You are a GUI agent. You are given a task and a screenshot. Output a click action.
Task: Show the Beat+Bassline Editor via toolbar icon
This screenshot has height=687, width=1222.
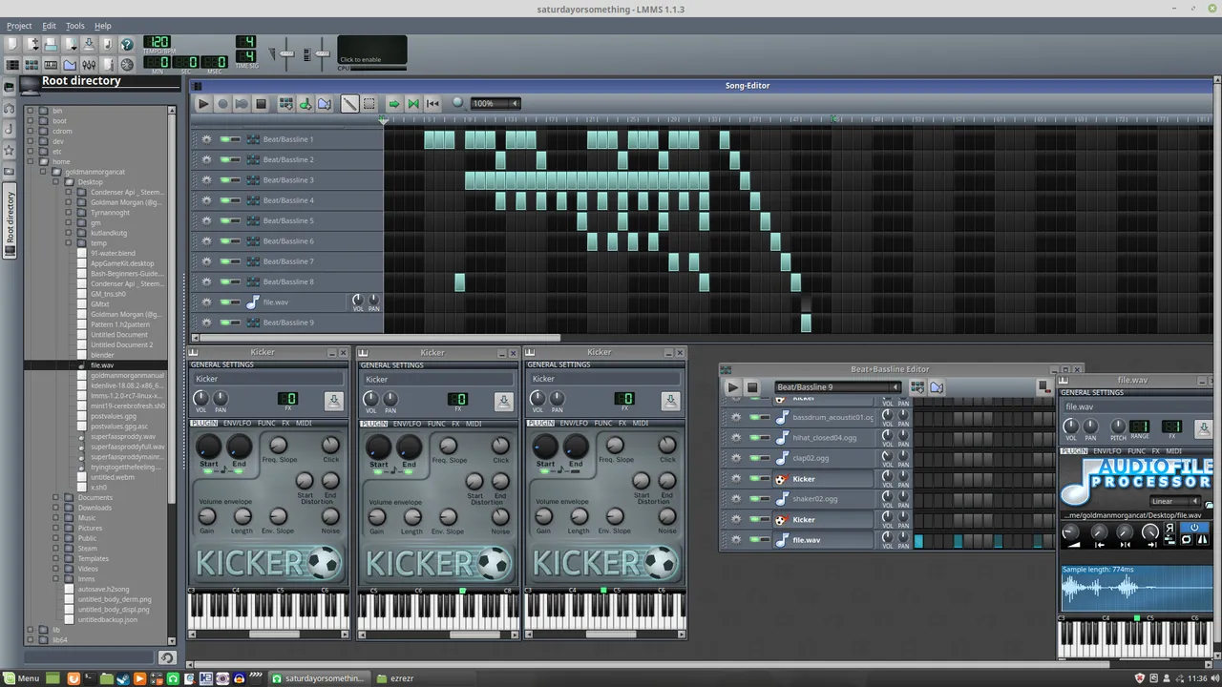click(x=32, y=65)
